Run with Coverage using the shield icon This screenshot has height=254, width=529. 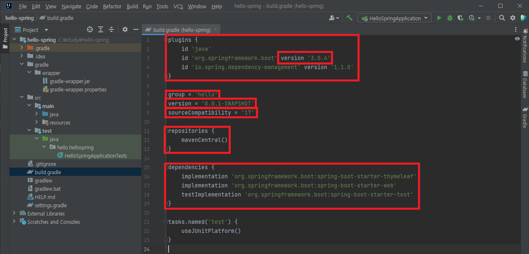pos(460,18)
